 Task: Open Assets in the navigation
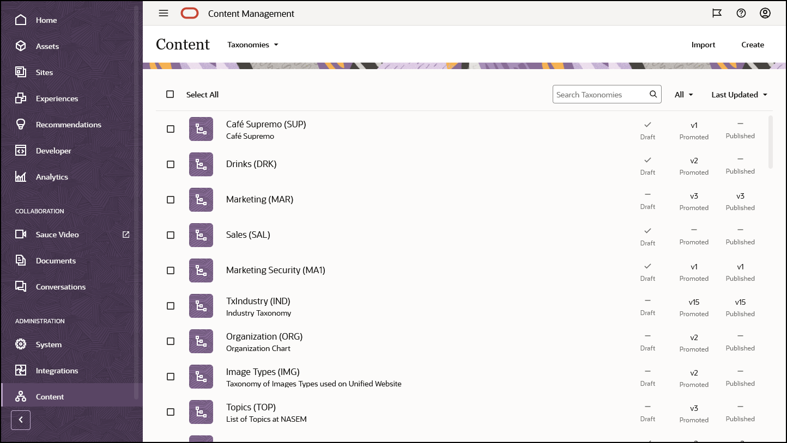click(x=47, y=46)
